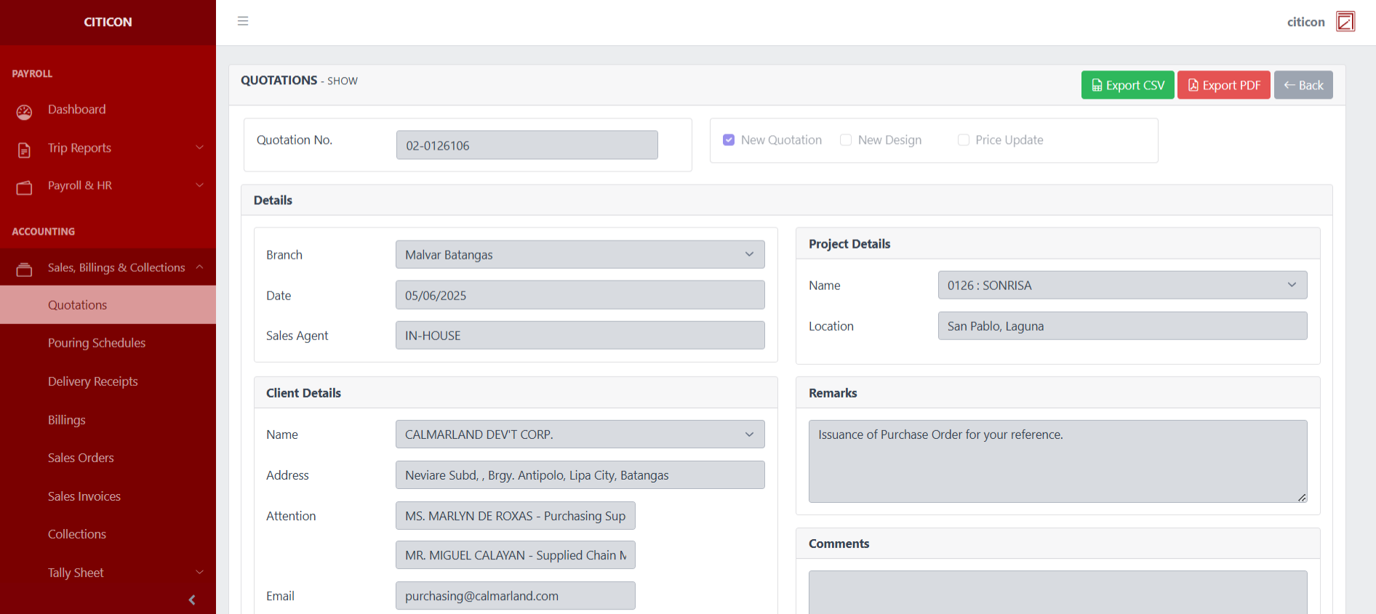
Task: Click the Sales, Billings & Collections briefcase icon
Action: coord(24,270)
